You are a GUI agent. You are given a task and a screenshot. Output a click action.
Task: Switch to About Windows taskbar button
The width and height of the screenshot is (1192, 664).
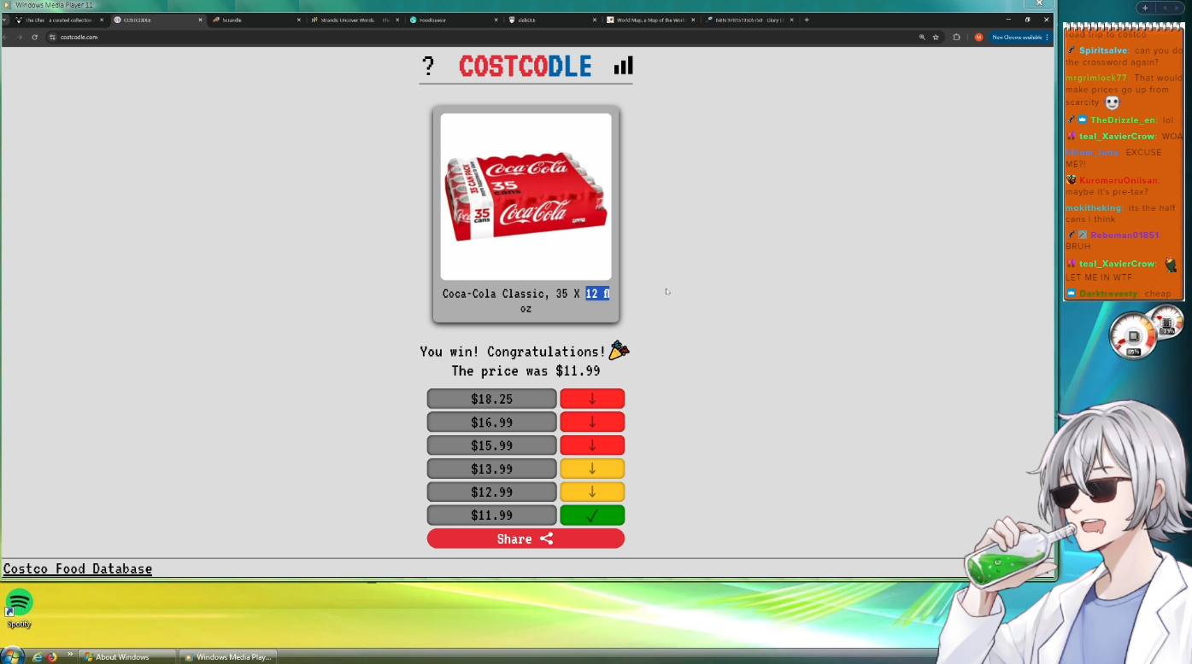[128, 657]
